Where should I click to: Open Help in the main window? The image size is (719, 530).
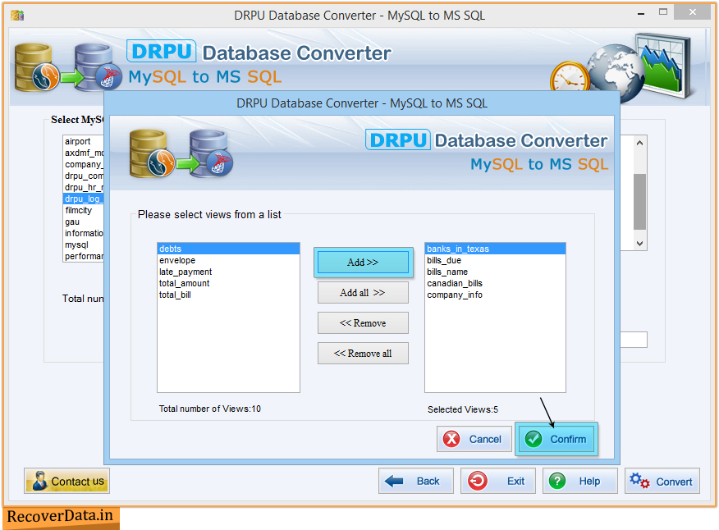[x=580, y=481]
